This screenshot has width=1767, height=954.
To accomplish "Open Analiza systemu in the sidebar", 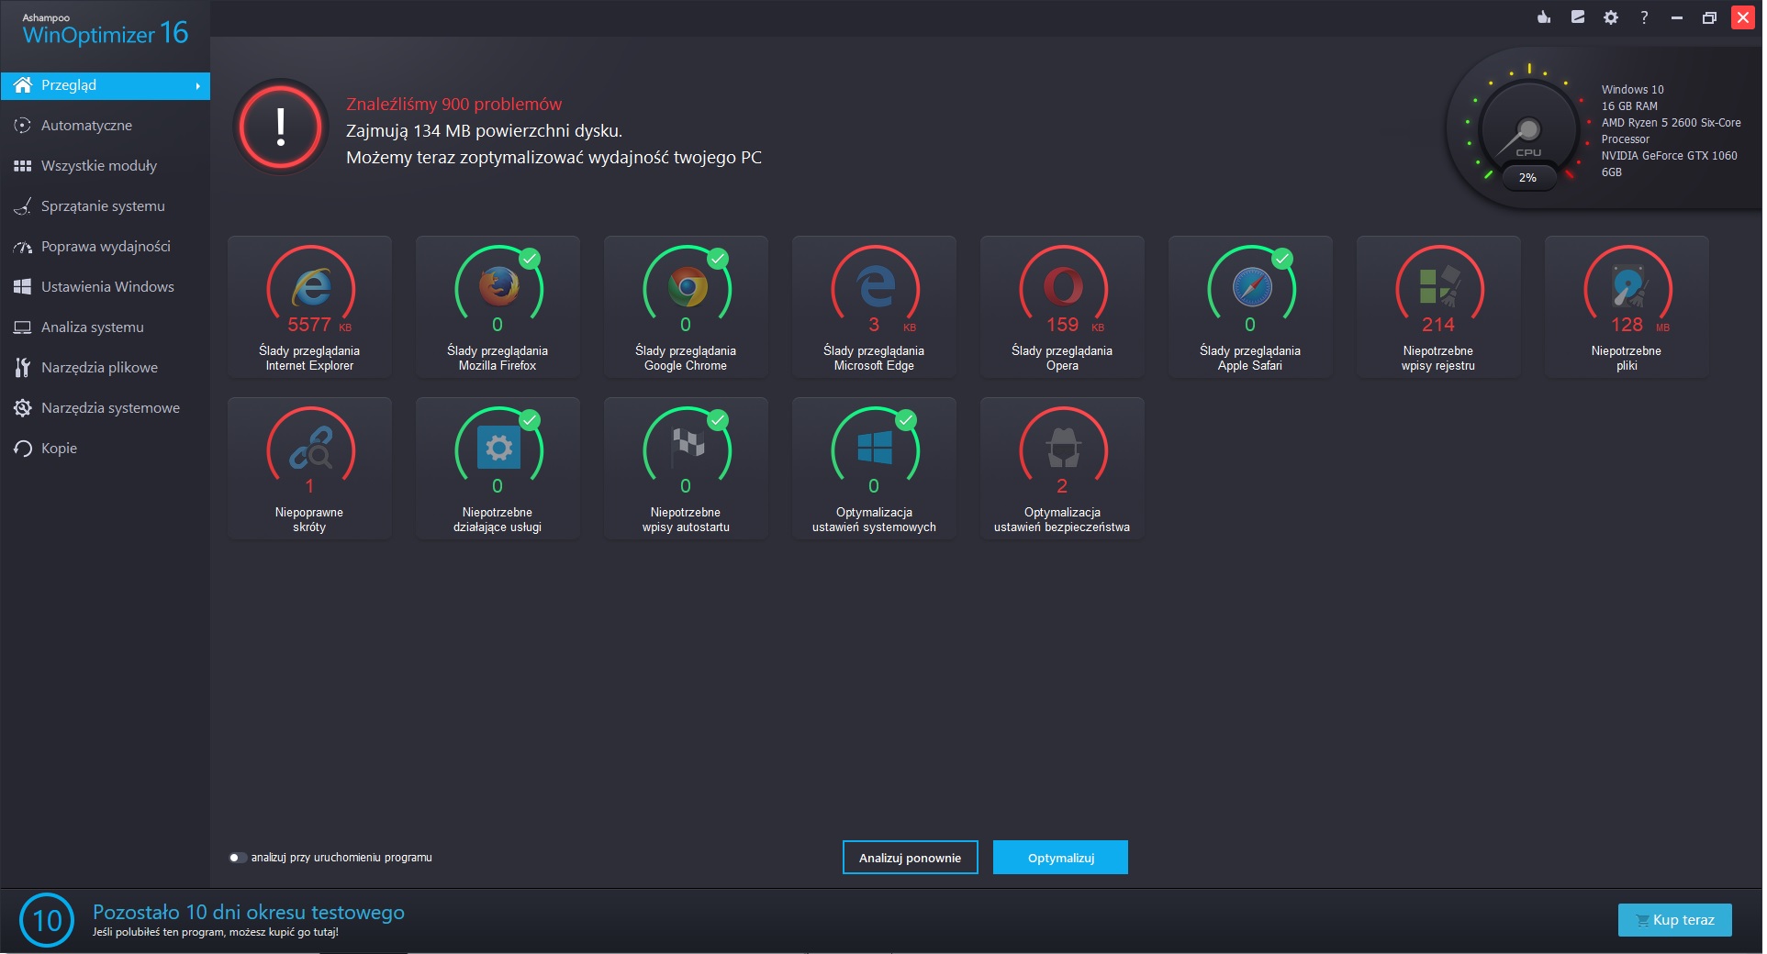I will [106, 327].
